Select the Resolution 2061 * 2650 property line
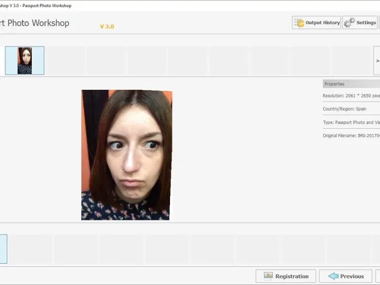380x285 pixels. coord(351,96)
